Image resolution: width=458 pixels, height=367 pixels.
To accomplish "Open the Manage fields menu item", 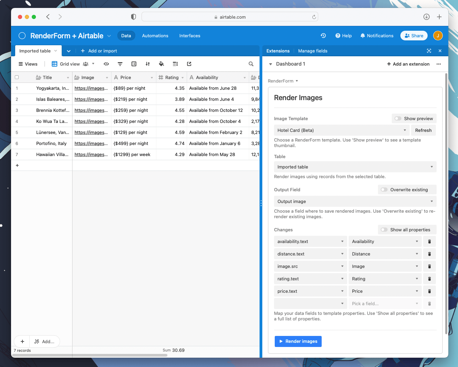I will (x=313, y=51).
